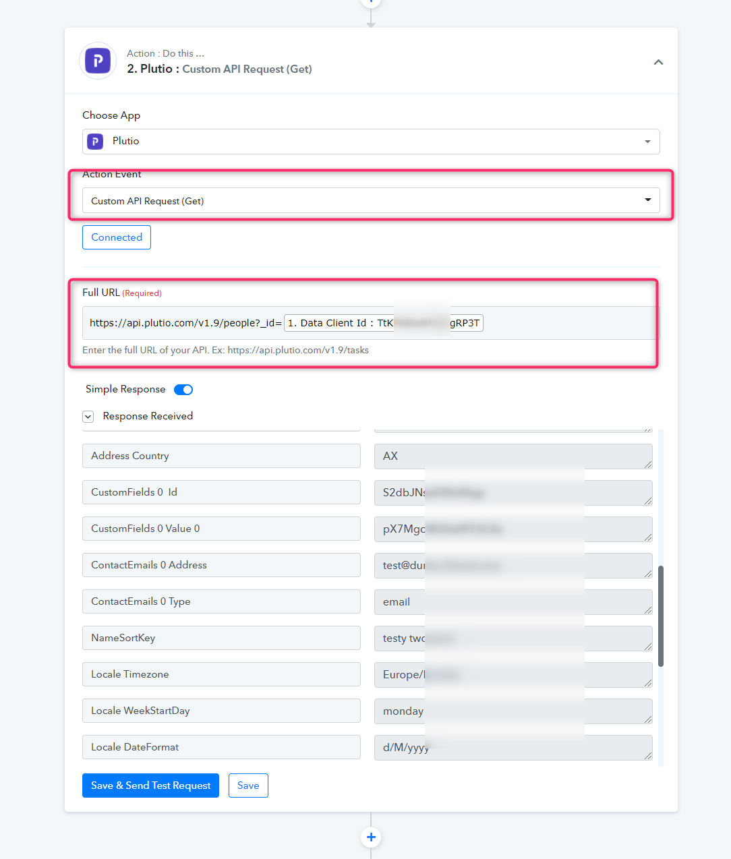The image size is (731, 859).
Task: Click the testy two value field
Action: (513, 639)
